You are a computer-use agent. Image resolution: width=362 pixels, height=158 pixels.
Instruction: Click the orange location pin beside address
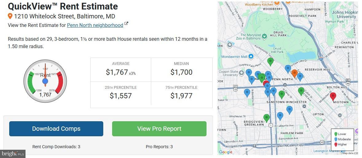(x=10, y=16)
